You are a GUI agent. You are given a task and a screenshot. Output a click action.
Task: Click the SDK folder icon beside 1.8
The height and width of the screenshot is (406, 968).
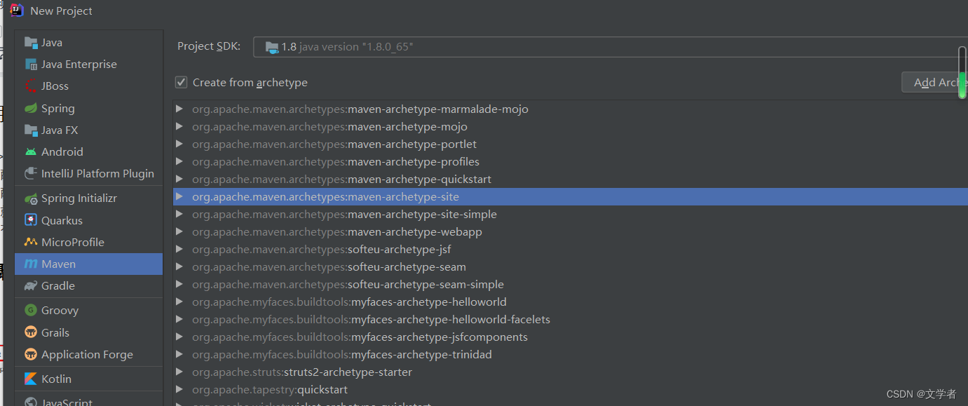(272, 47)
